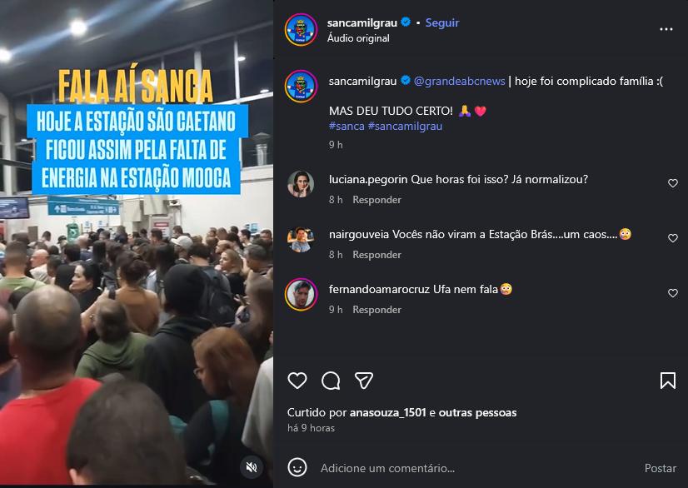This screenshot has width=688, height=488.
Task: Open the three-dot more options menu
Action: pyautogui.click(x=666, y=29)
